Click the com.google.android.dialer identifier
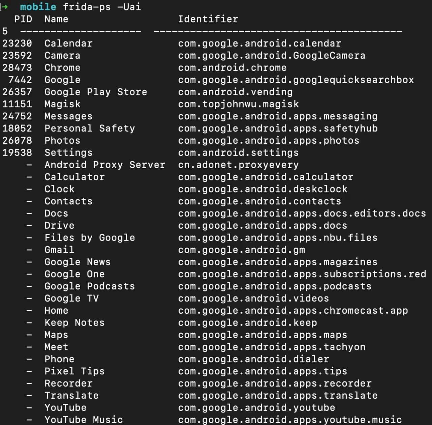Image resolution: width=432 pixels, height=425 pixels. pyautogui.click(x=253, y=359)
